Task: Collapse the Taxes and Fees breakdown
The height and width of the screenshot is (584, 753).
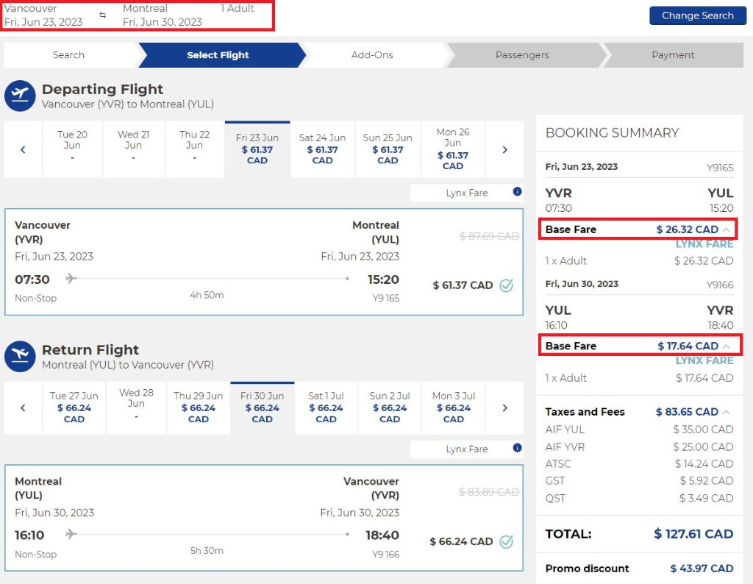Action: pos(727,412)
